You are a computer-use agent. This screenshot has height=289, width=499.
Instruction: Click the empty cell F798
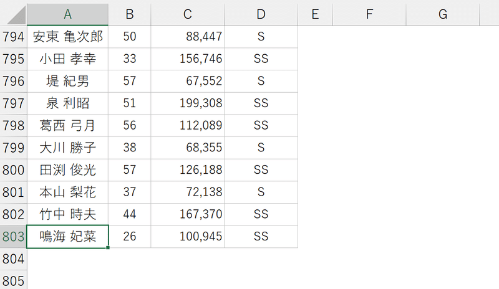click(x=369, y=126)
